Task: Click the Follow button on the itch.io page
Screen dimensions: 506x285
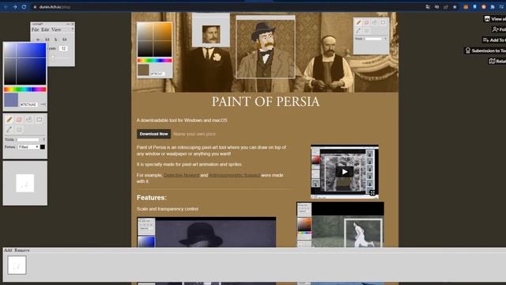Action: pos(499,29)
